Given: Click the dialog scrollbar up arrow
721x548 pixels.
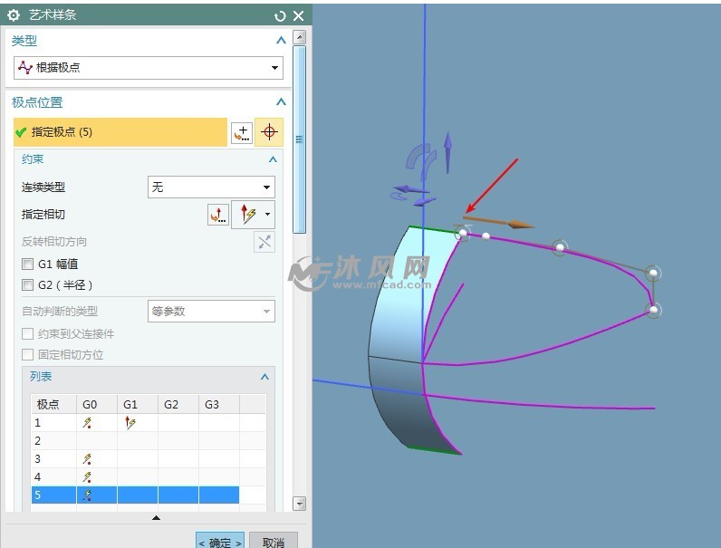Looking at the screenshot, I should point(299,37).
